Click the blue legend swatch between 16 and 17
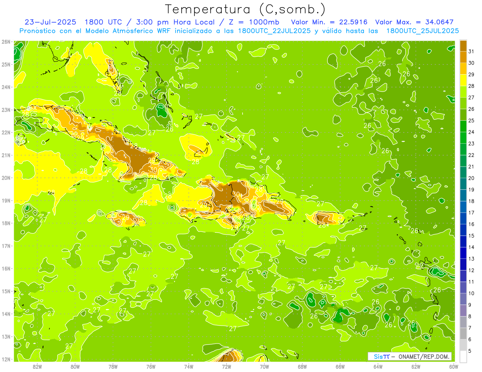The width and height of the screenshot is (482, 372). [463, 218]
